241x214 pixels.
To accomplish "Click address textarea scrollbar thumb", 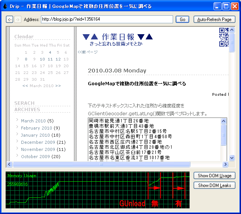I will (x=223, y=135).
